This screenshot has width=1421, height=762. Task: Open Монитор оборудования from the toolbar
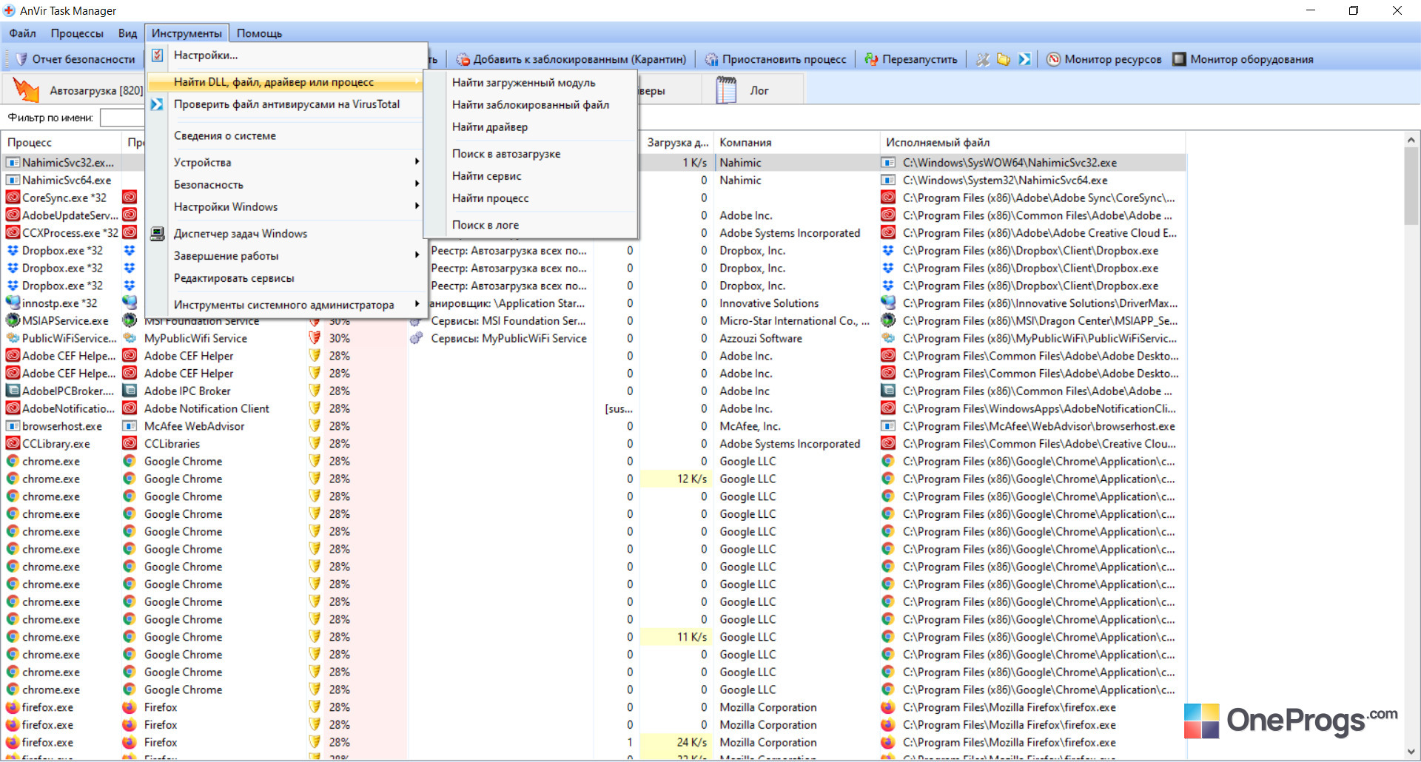tap(1243, 60)
